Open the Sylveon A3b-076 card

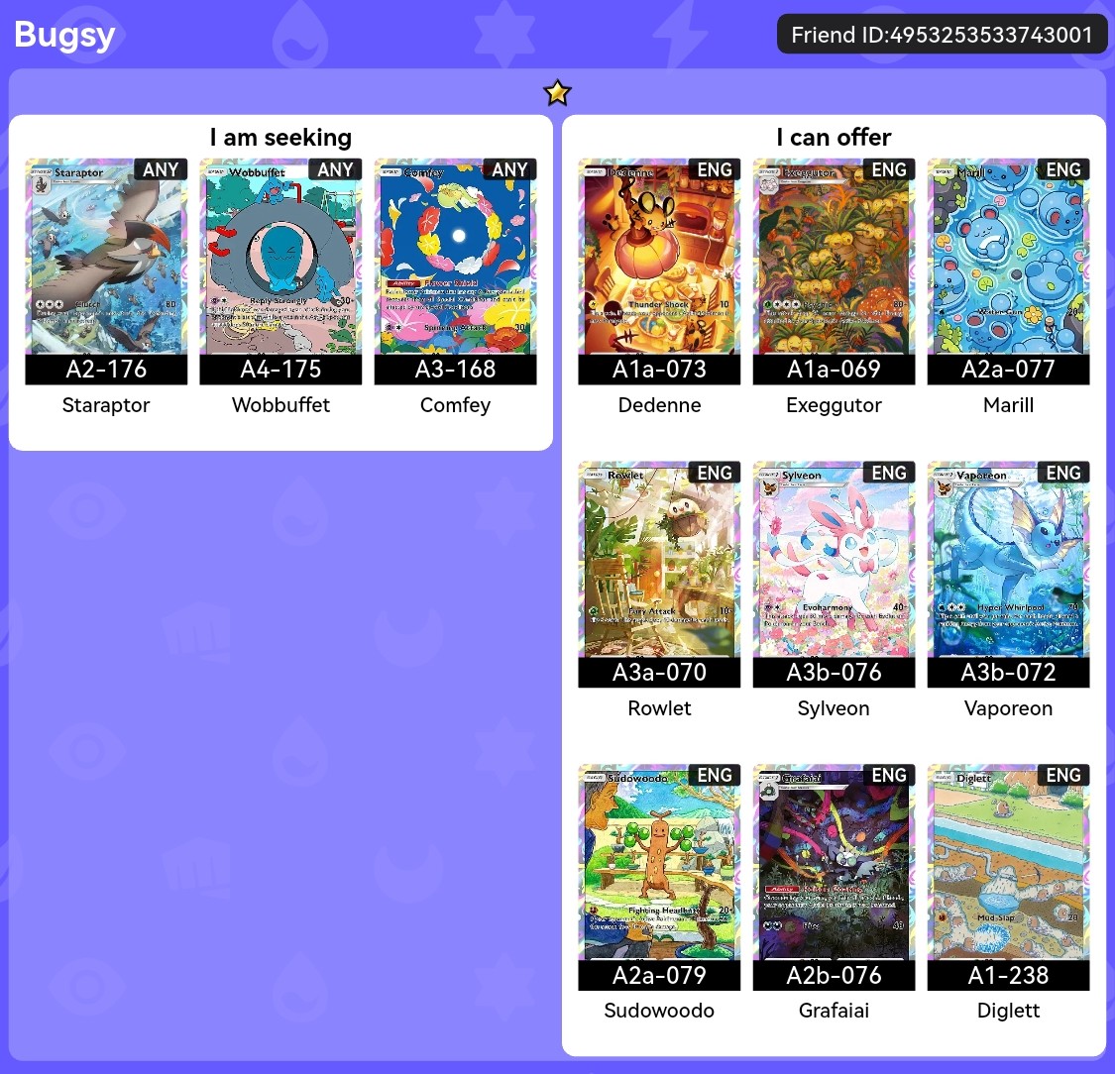[835, 575]
